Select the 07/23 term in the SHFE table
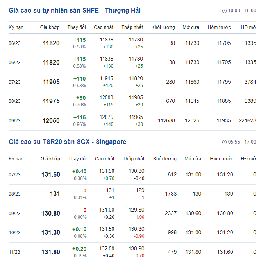 pyautogui.click(x=14, y=82)
